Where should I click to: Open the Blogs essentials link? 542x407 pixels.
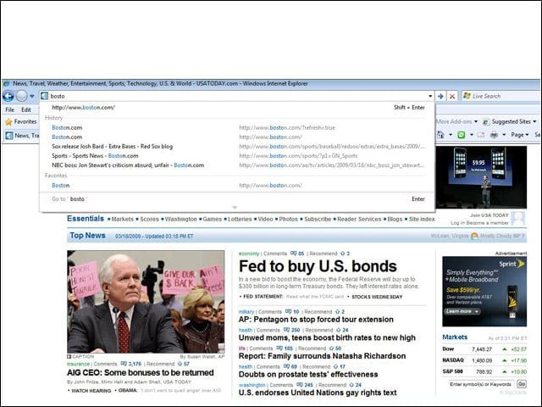pyautogui.click(x=395, y=219)
